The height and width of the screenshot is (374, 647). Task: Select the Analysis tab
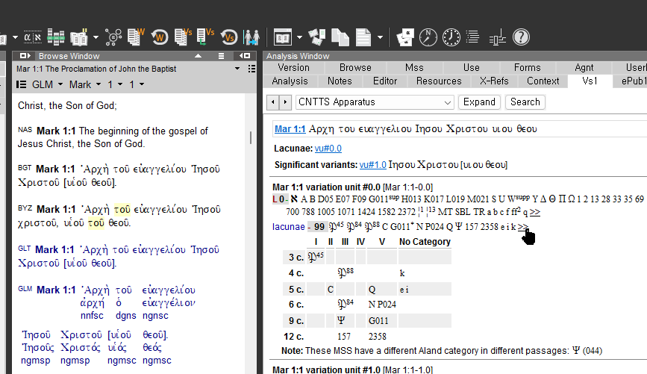pyautogui.click(x=290, y=81)
